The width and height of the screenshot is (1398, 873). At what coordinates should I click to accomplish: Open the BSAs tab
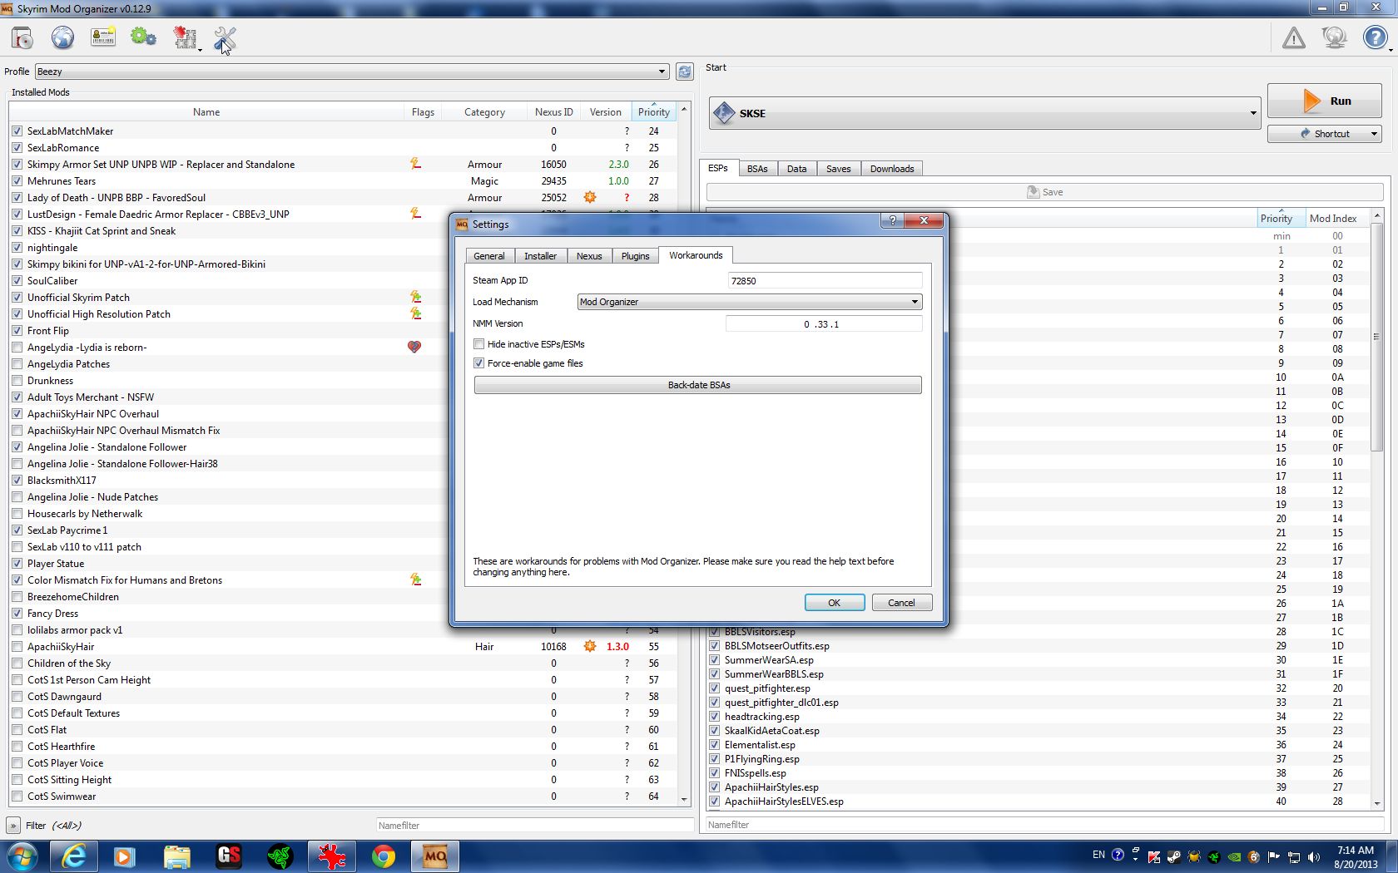click(756, 169)
